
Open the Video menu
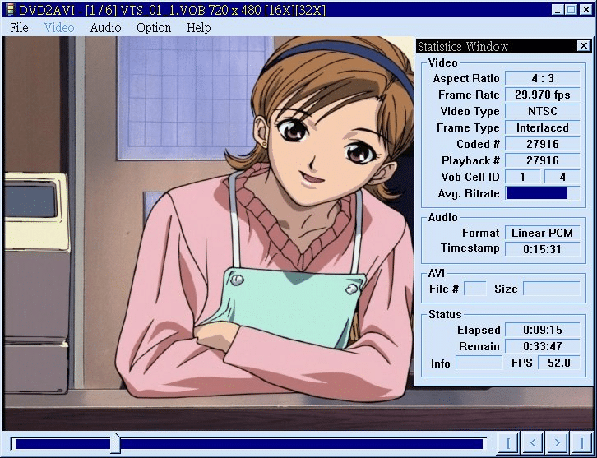[59, 28]
